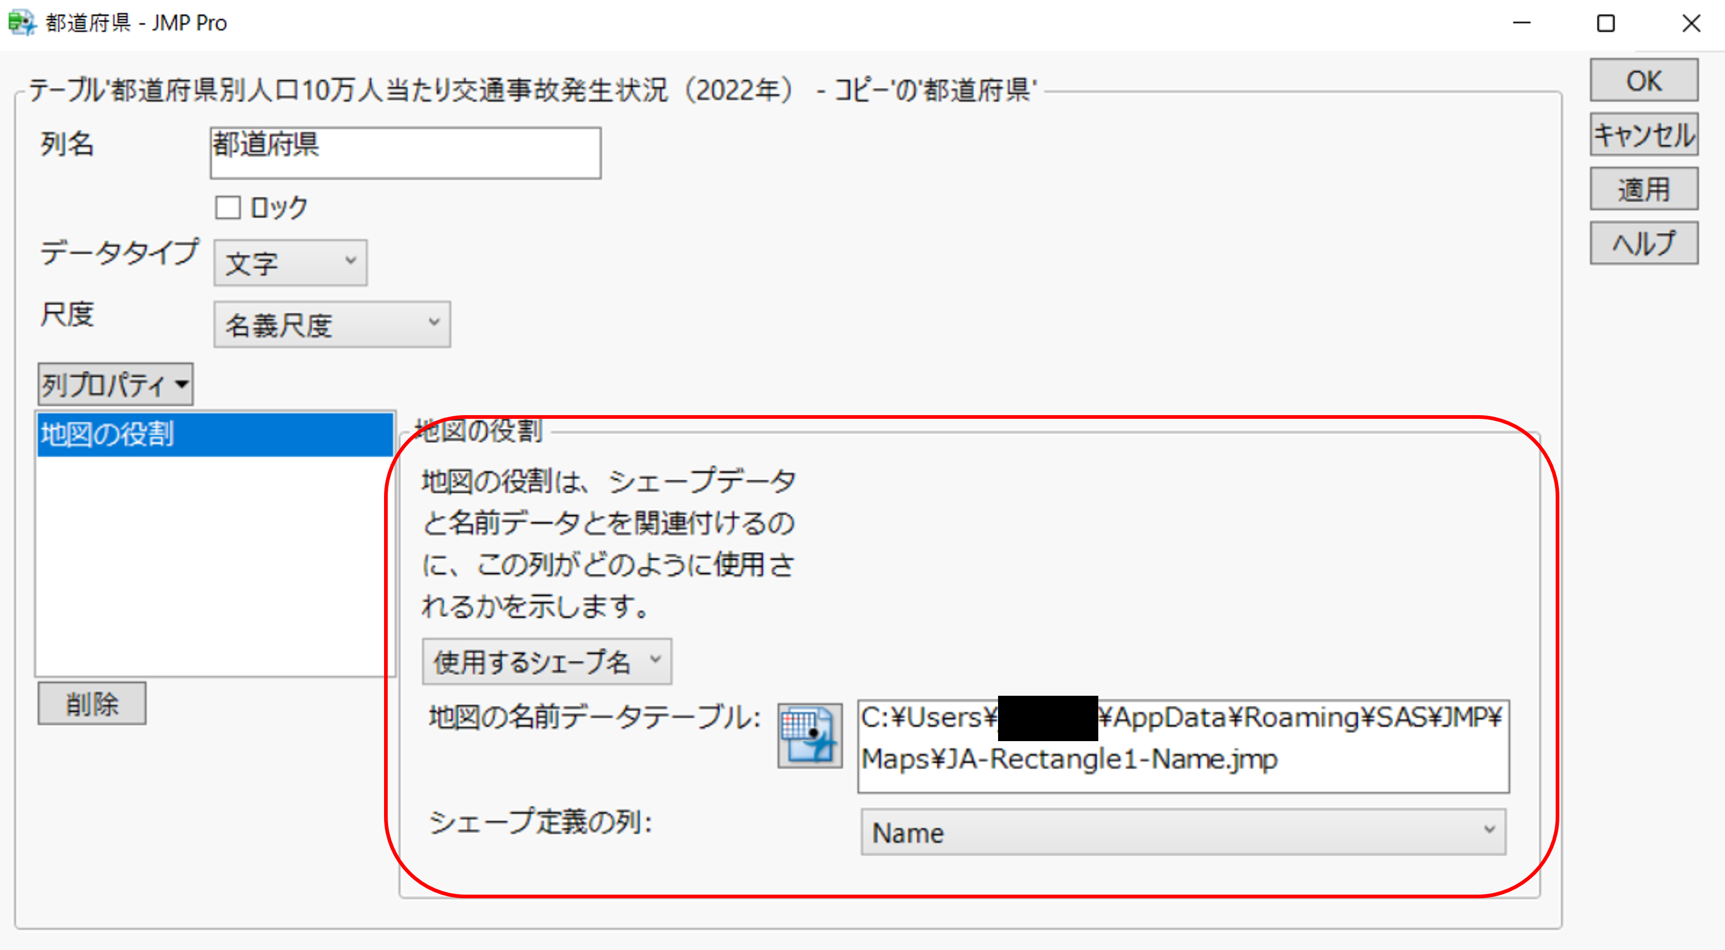Screen dimensions: 1725x950
Task: Maximize the JMP Pro window
Action: (1606, 23)
